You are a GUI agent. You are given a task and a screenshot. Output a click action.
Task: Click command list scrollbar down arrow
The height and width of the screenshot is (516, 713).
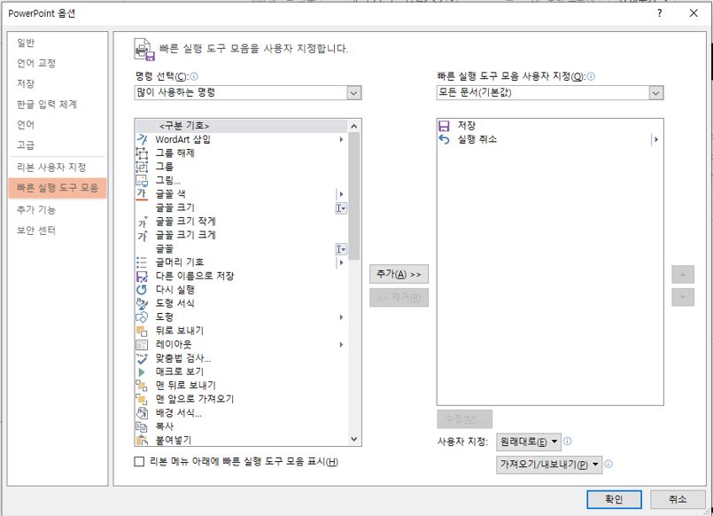(x=354, y=440)
